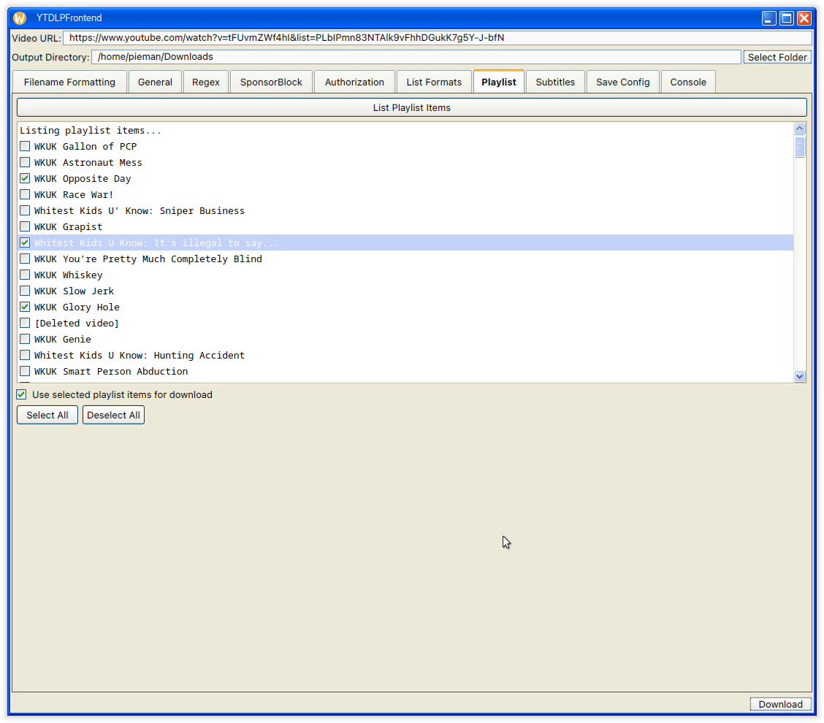The height and width of the screenshot is (723, 824).
Task: Switch to the General tab
Action: 155,82
